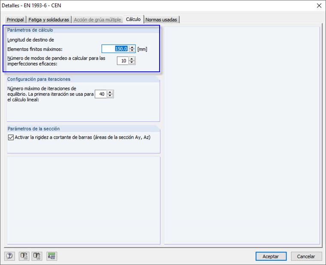Open the help question-mark icon

click(9, 256)
